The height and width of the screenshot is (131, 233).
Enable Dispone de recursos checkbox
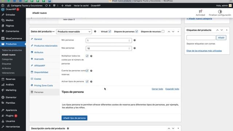click(163, 32)
